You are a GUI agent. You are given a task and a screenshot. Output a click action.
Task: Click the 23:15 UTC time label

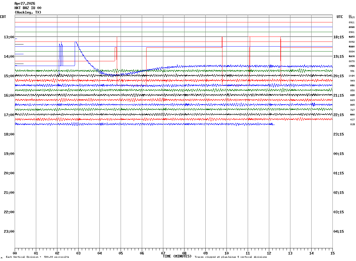click(x=339, y=134)
